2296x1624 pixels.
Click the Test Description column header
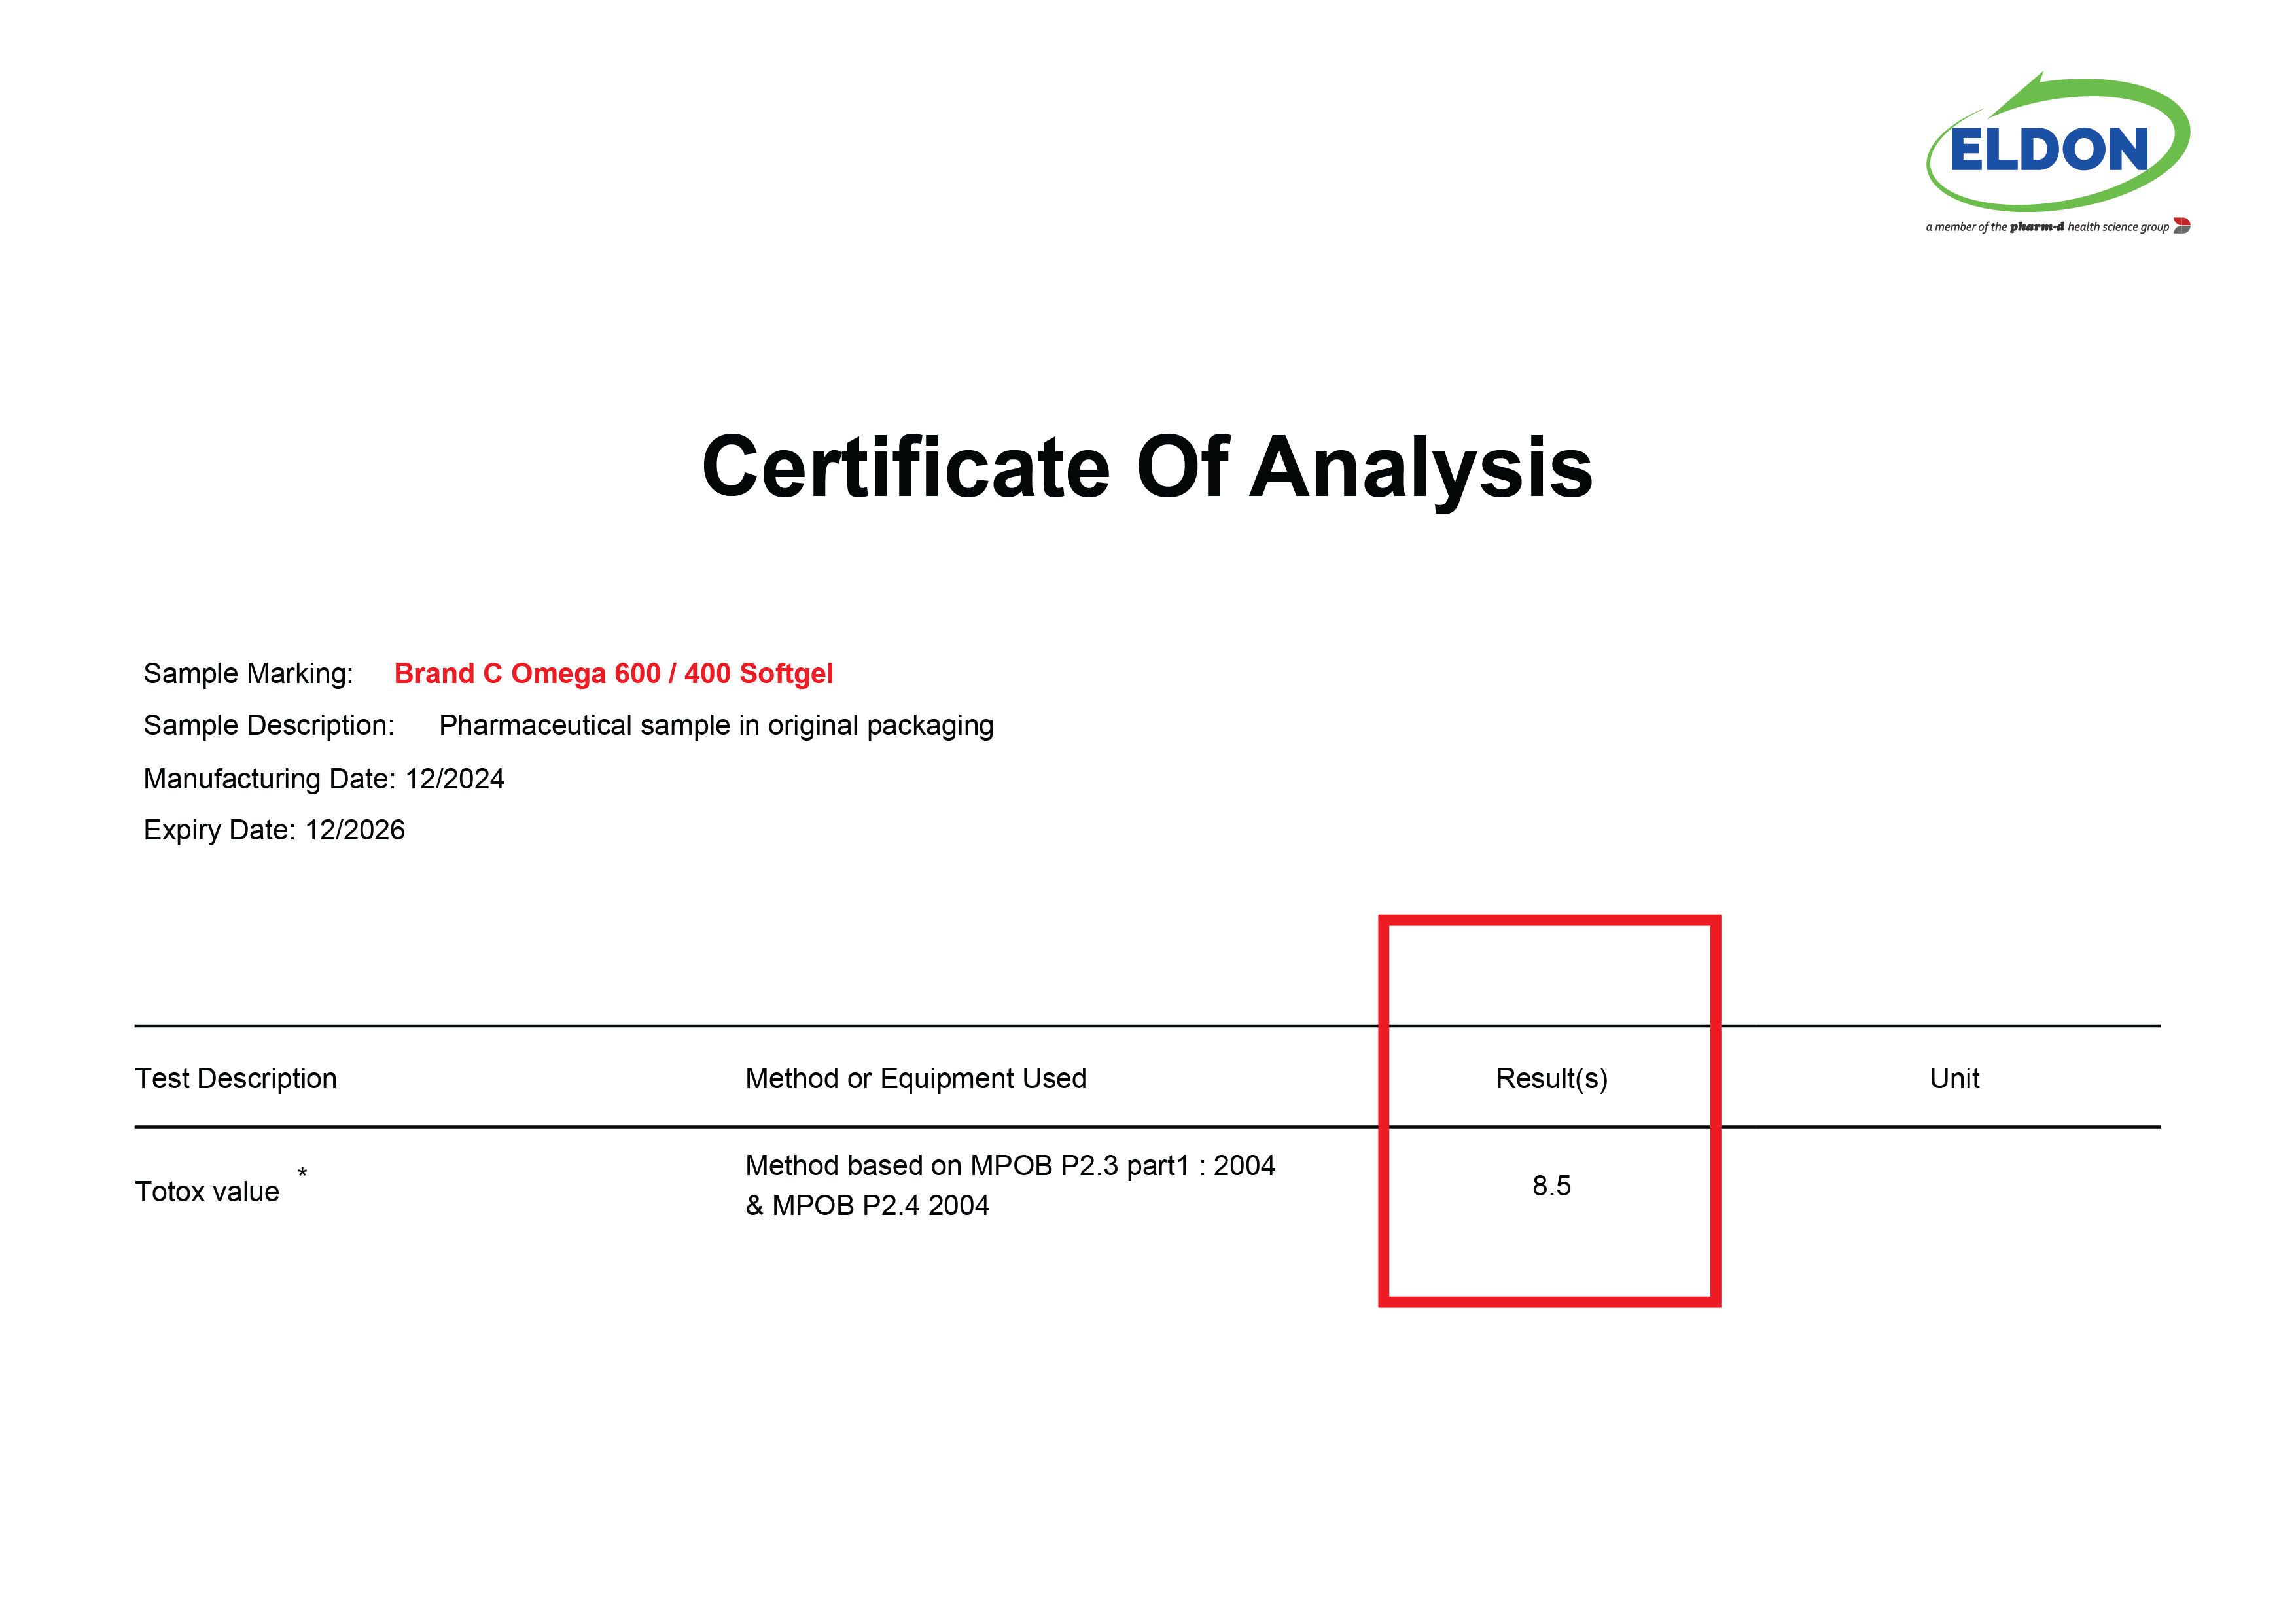(236, 1078)
